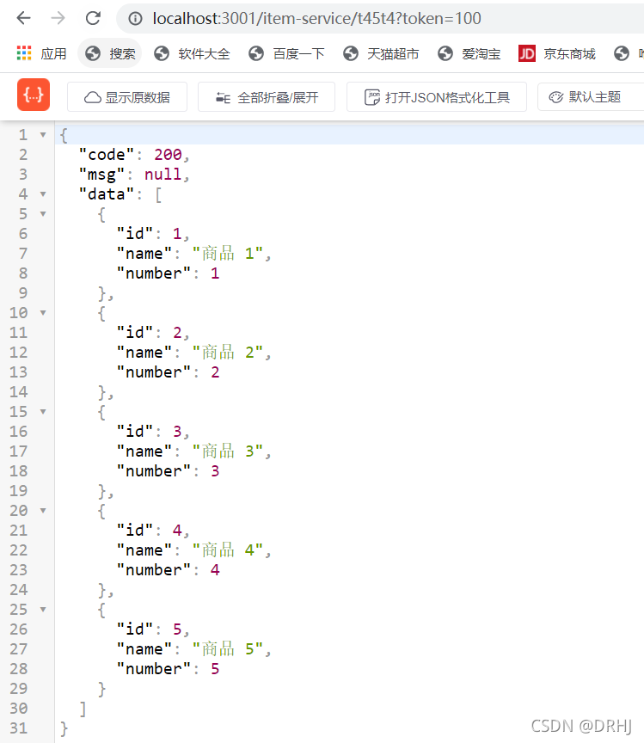Open the 应用 apps grid bookmark
The width and height of the screenshot is (644, 743).
tap(42, 53)
